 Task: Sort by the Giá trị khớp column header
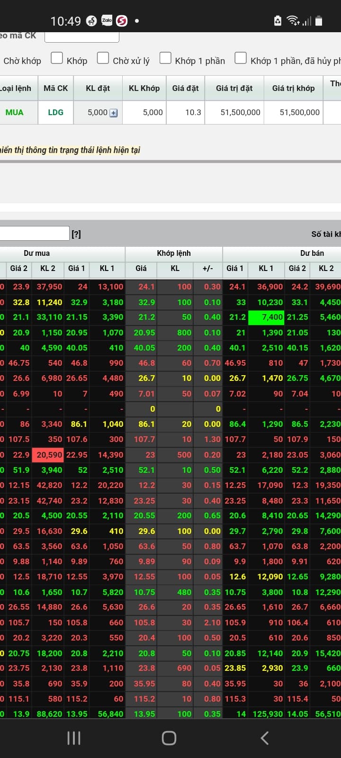[x=293, y=88]
